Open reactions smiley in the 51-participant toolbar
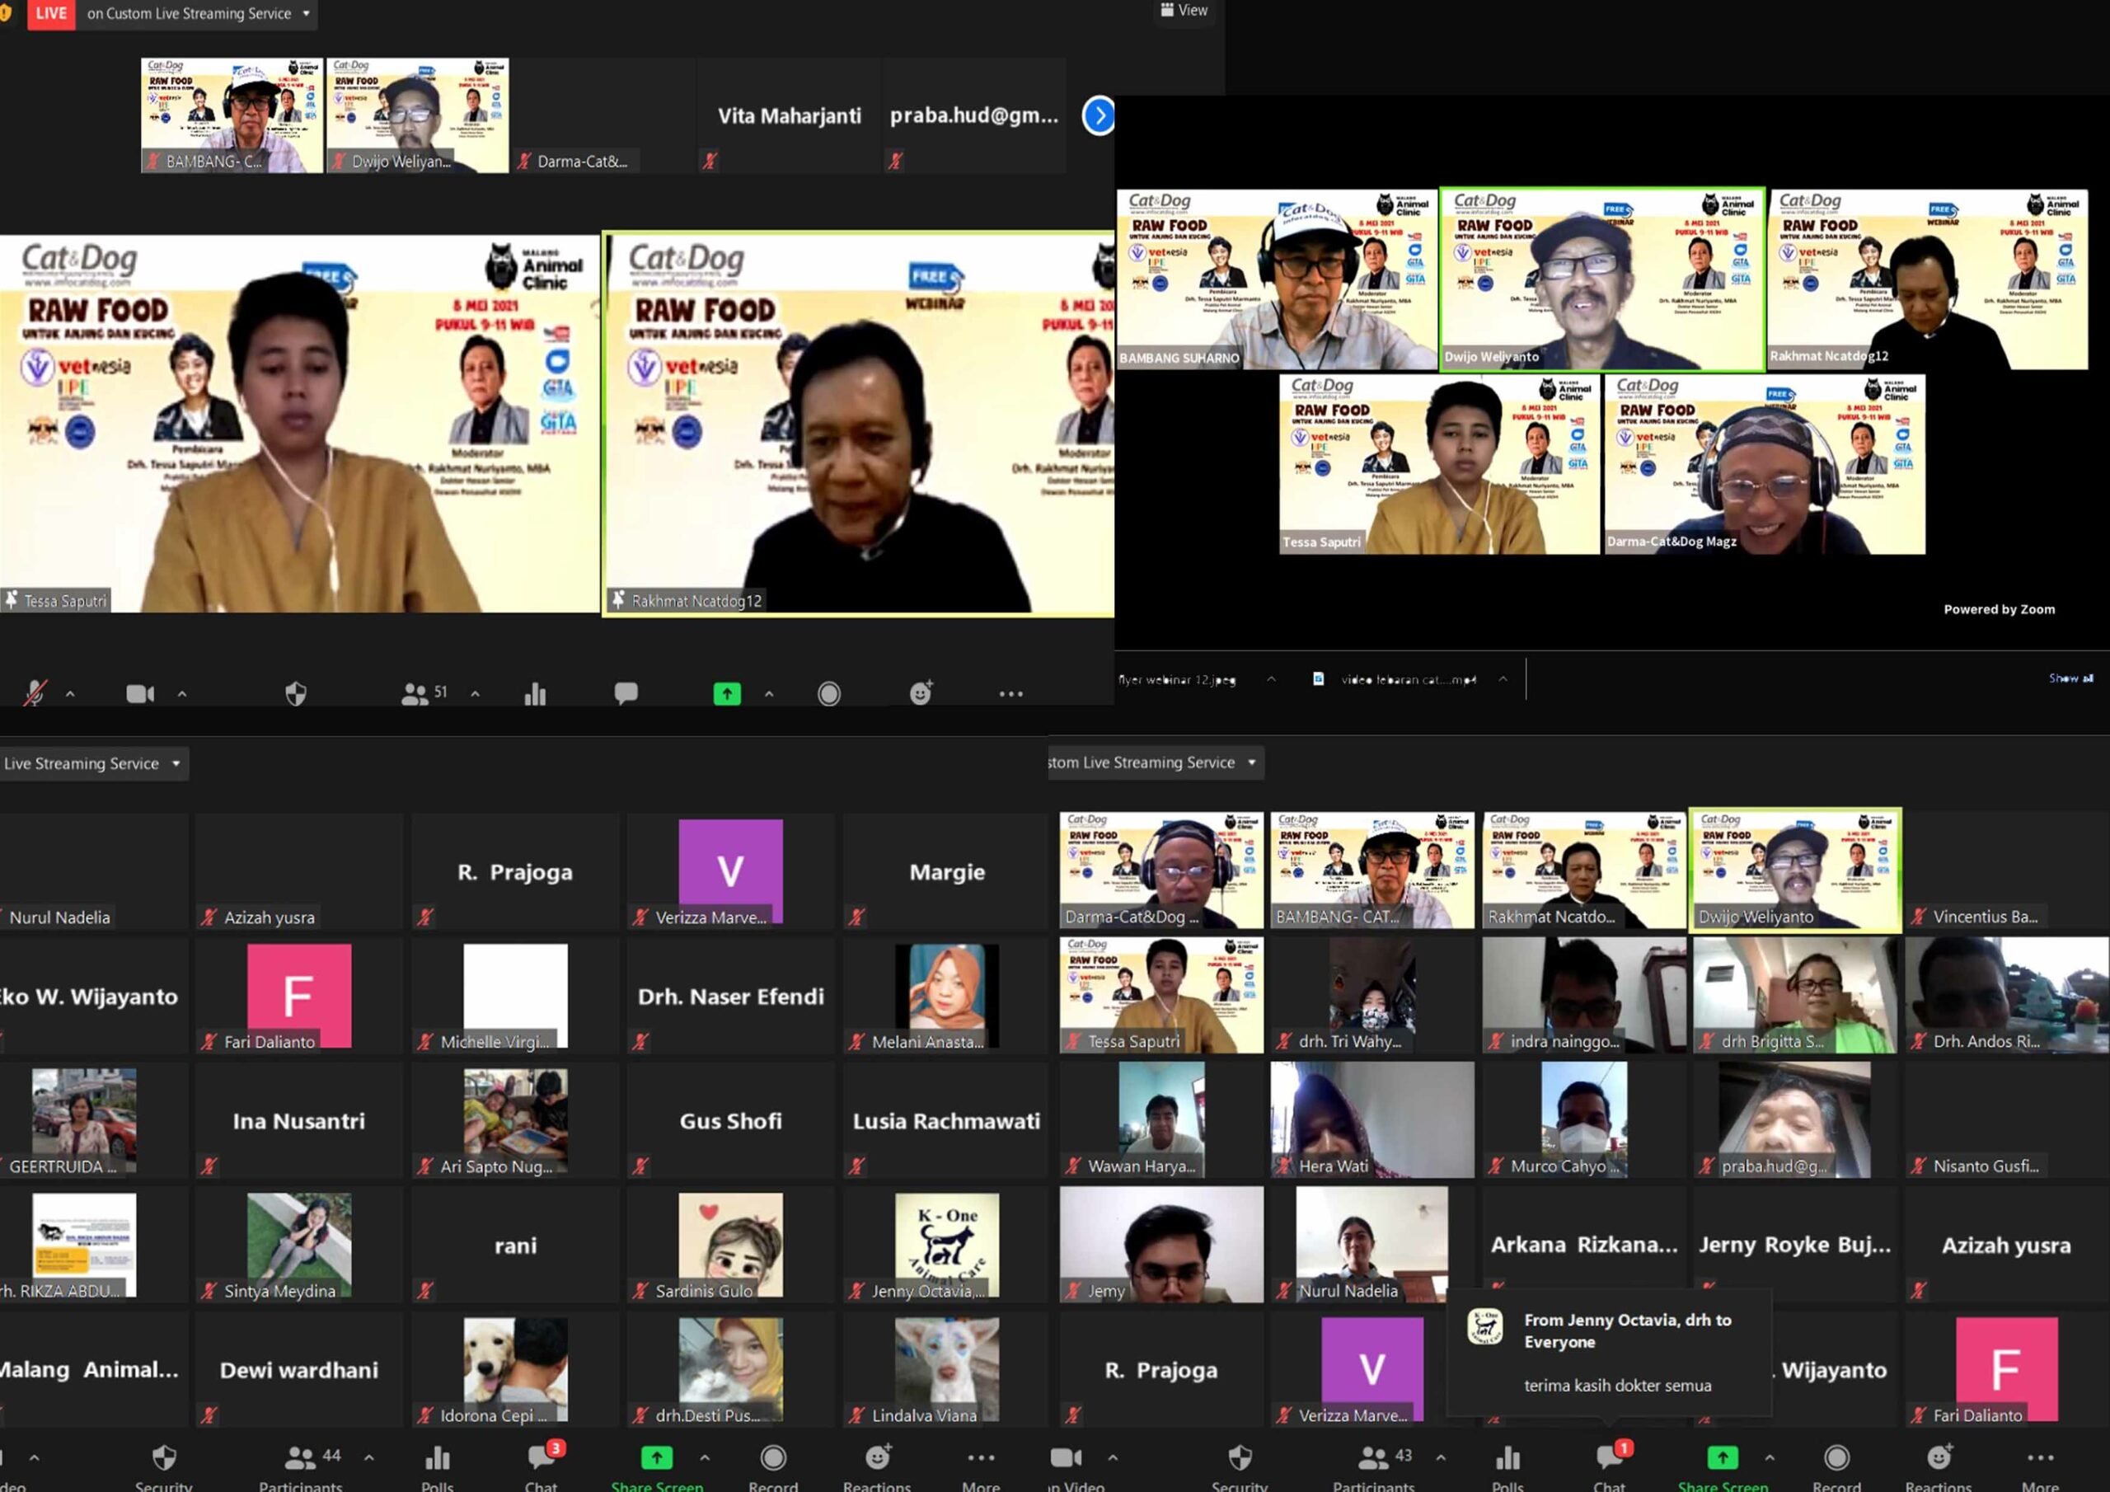This screenshot has width=2110, height=1492. click(x=921, y=693)
